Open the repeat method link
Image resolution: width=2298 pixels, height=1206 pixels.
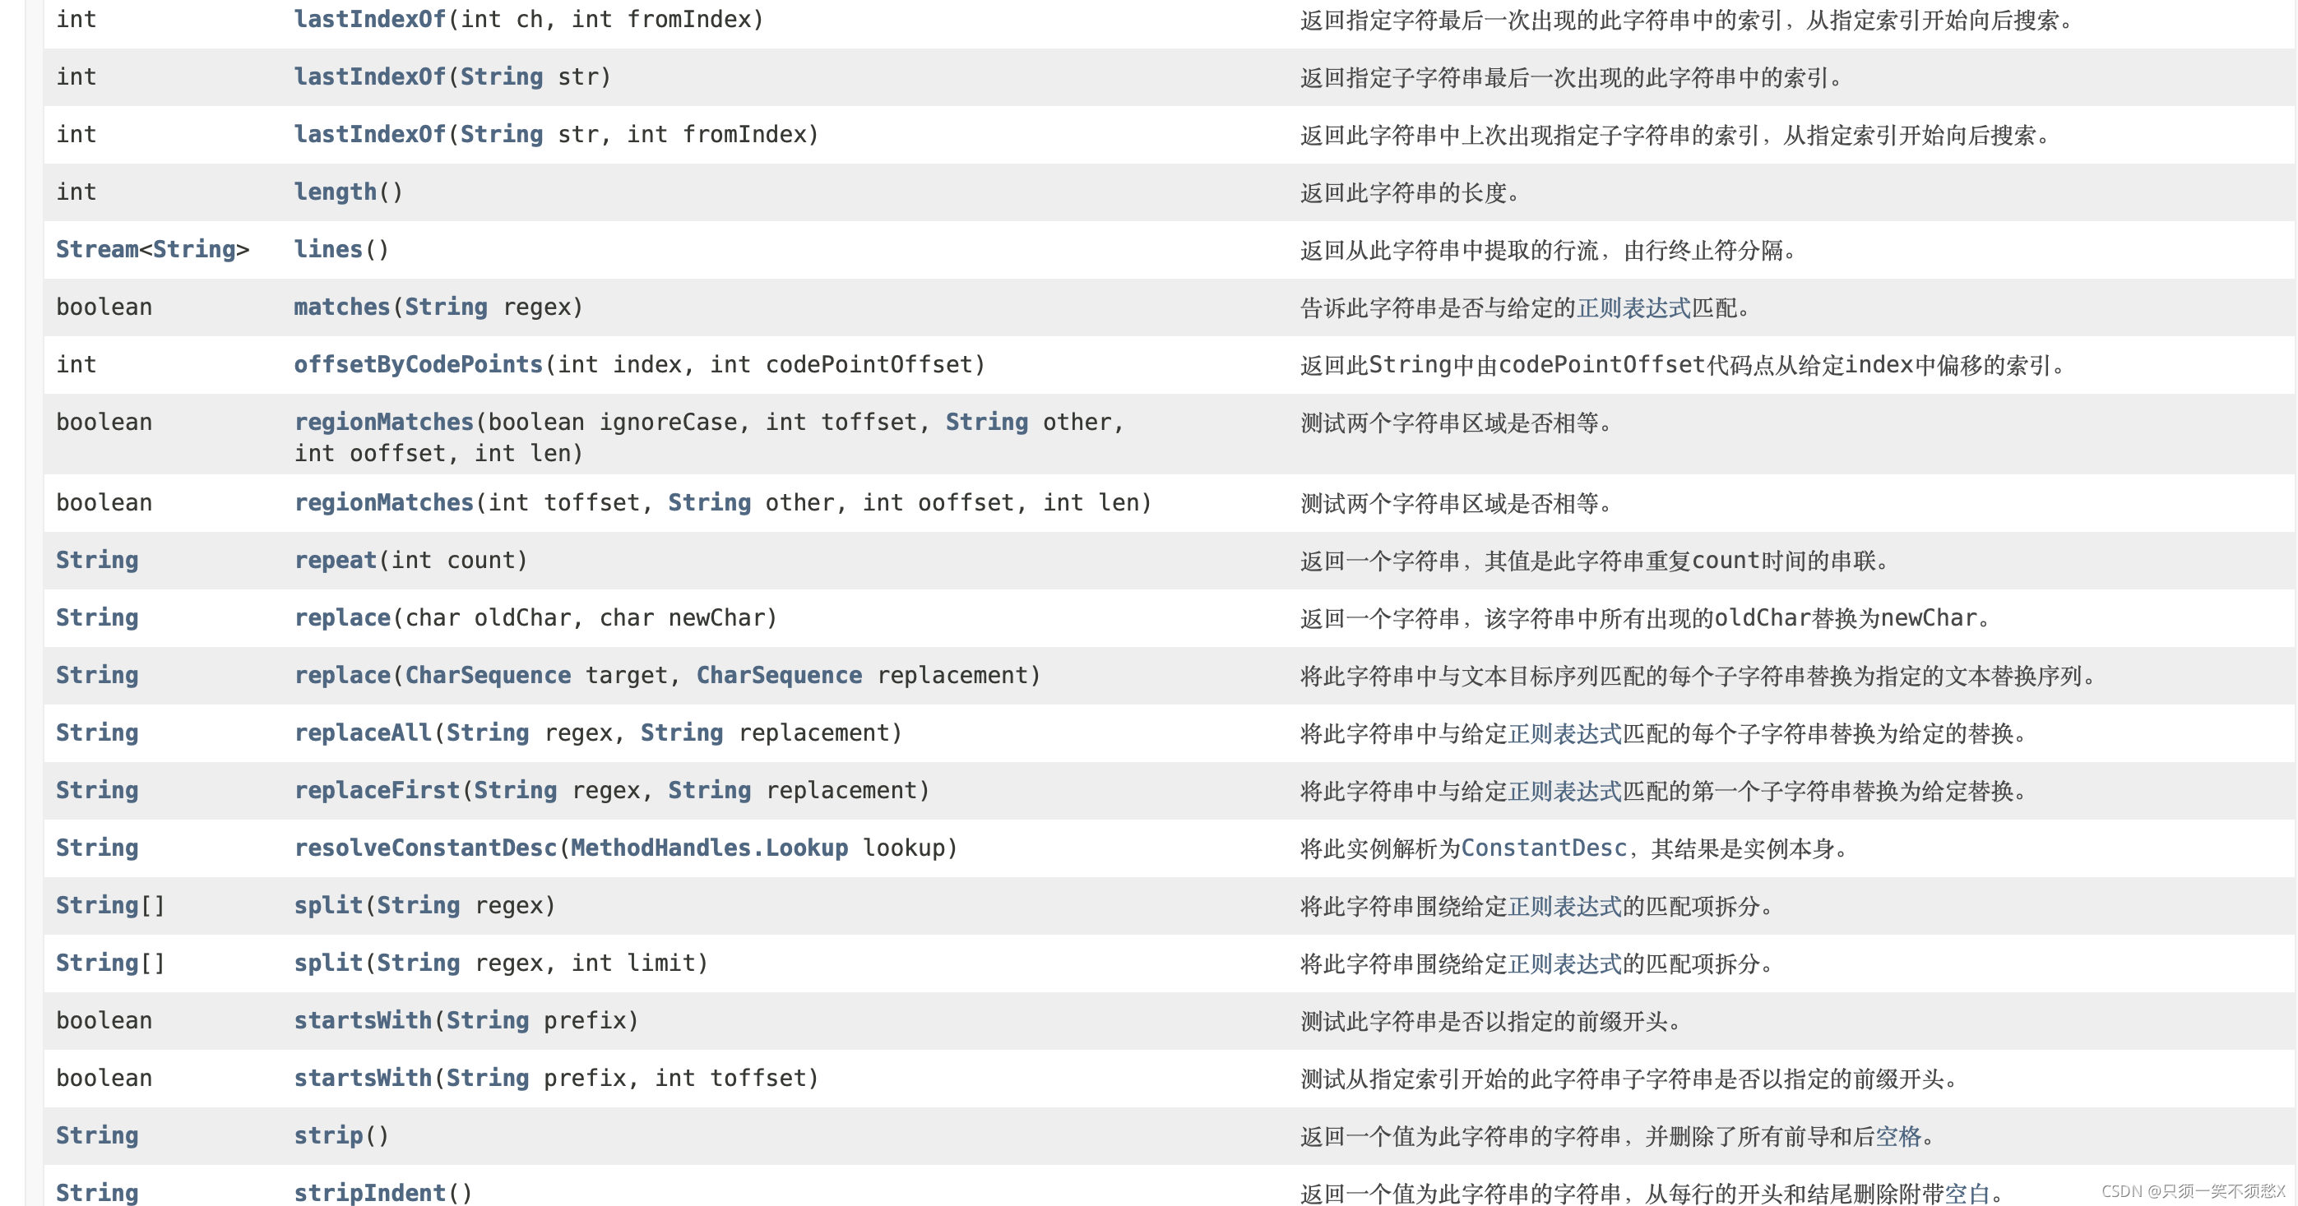(x=335, y=560)
